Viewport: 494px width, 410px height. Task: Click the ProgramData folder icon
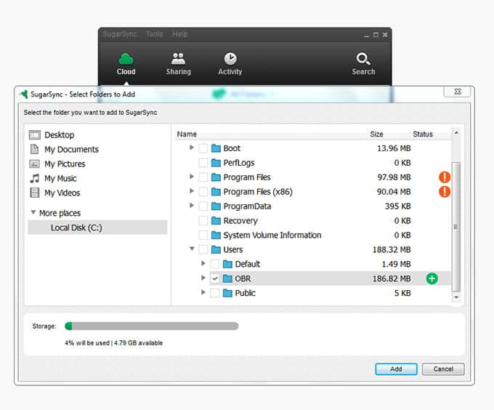click(216, 206)
